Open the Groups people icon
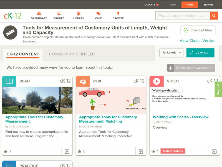Viewport: 222px width, 167px height. (59, 13)
